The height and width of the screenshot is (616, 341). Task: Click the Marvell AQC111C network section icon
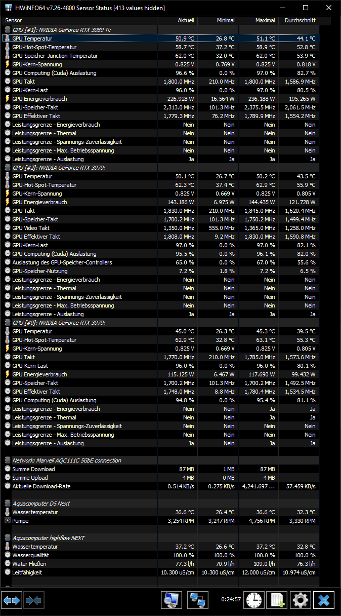(8, 460)
